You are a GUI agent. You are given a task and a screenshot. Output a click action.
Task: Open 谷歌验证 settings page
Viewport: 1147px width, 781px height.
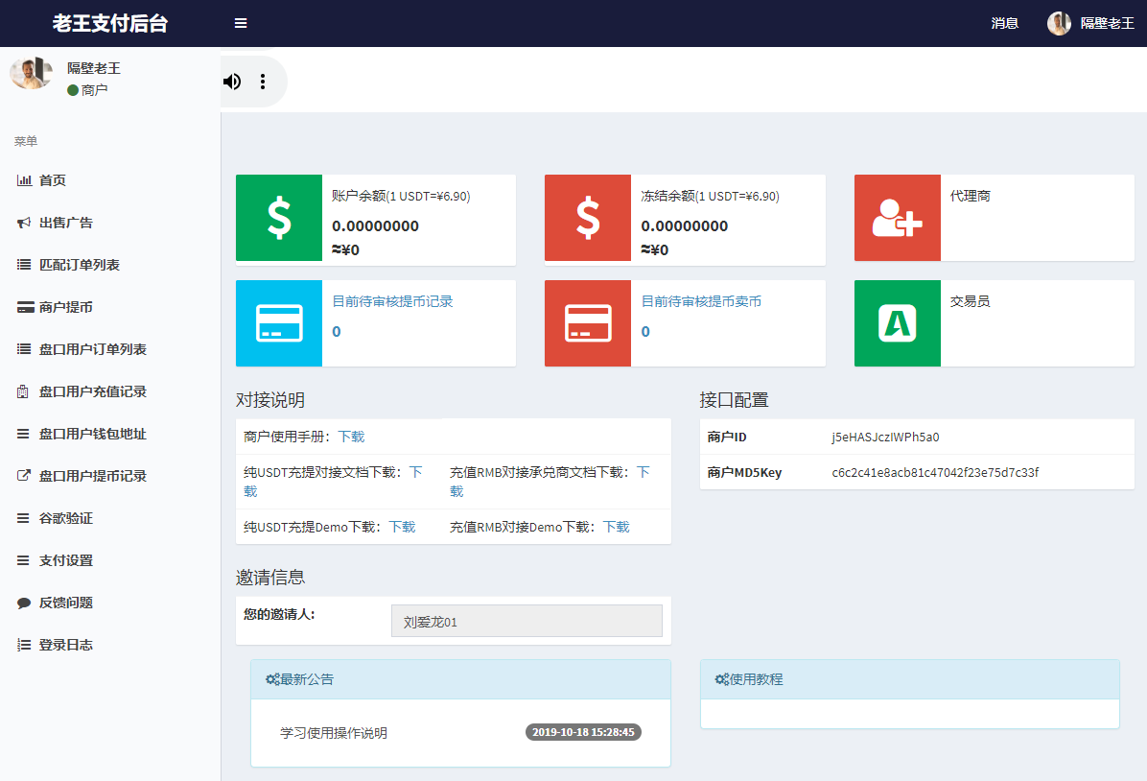point(65,518)
